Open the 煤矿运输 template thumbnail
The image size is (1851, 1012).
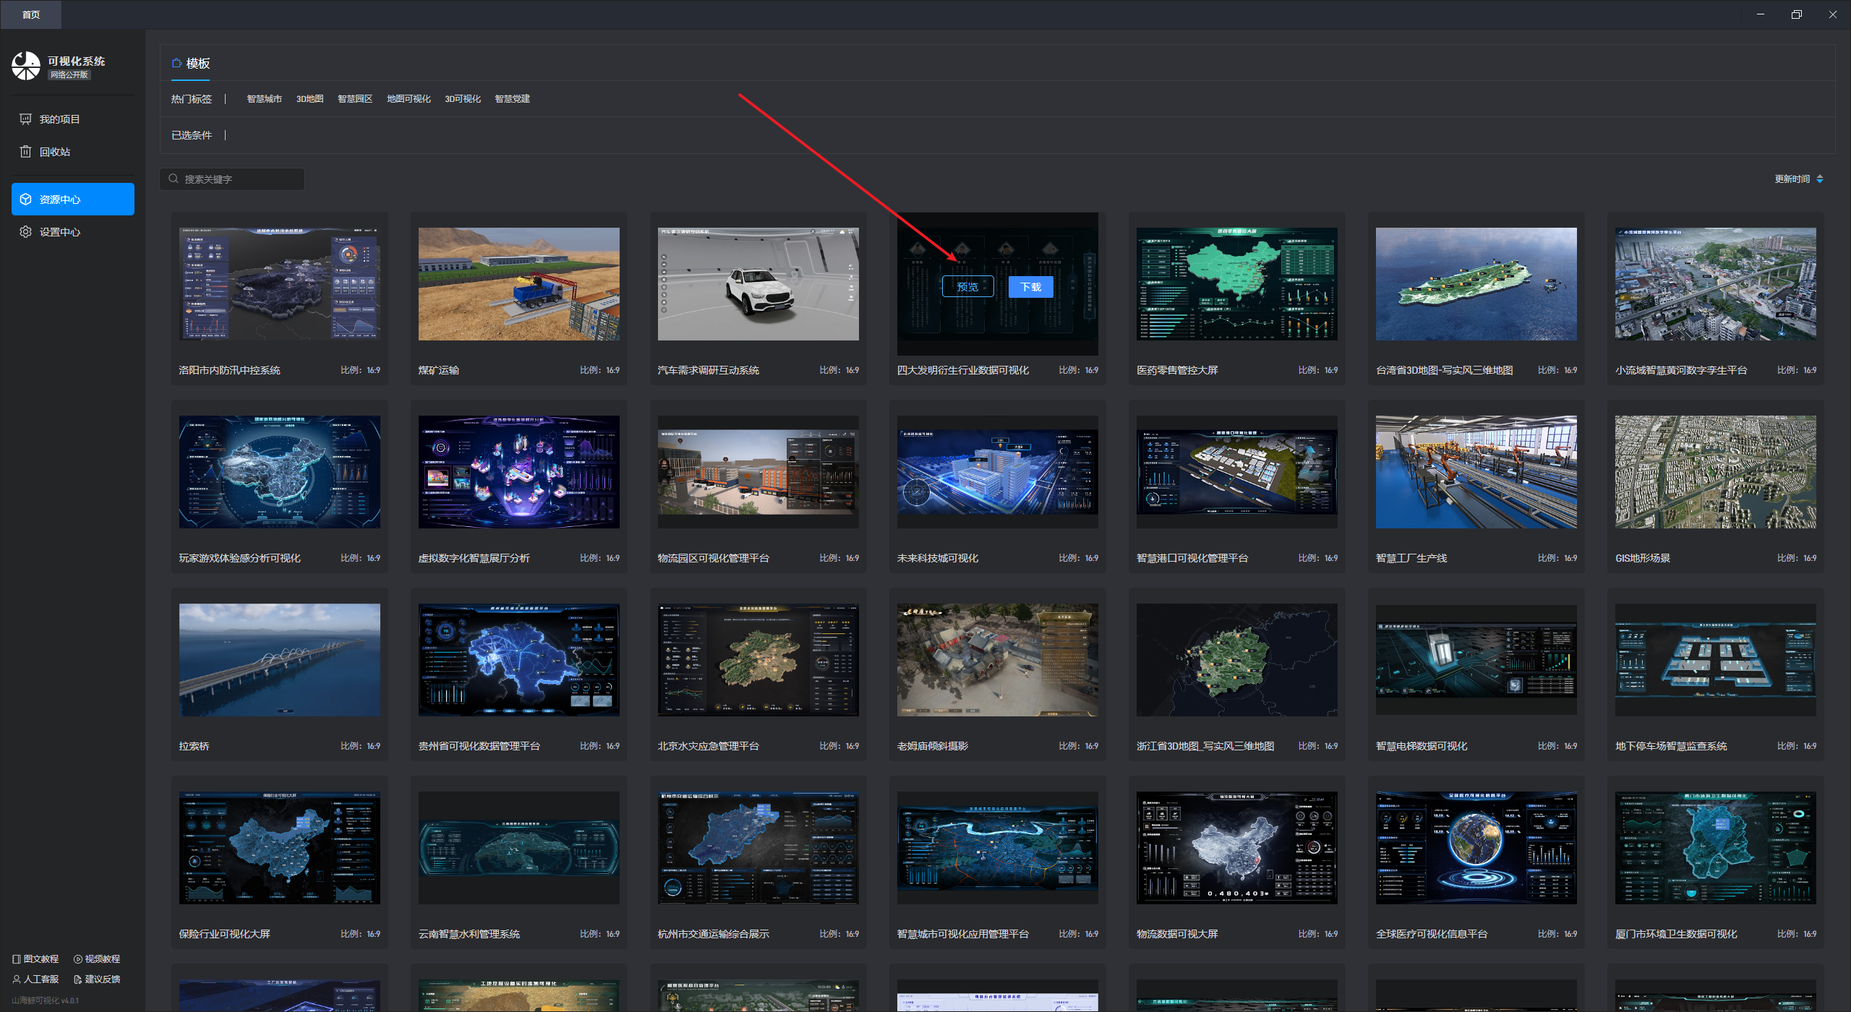point(518,284)
